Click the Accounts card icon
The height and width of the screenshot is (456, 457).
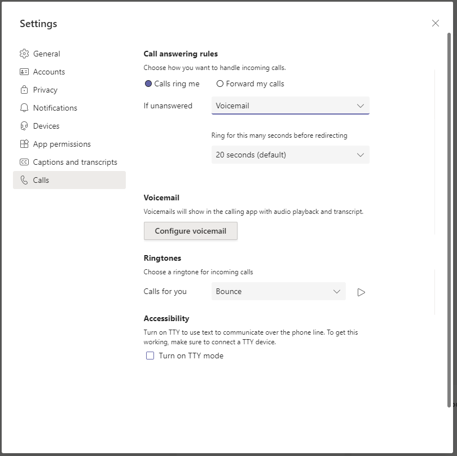(24, 72)
